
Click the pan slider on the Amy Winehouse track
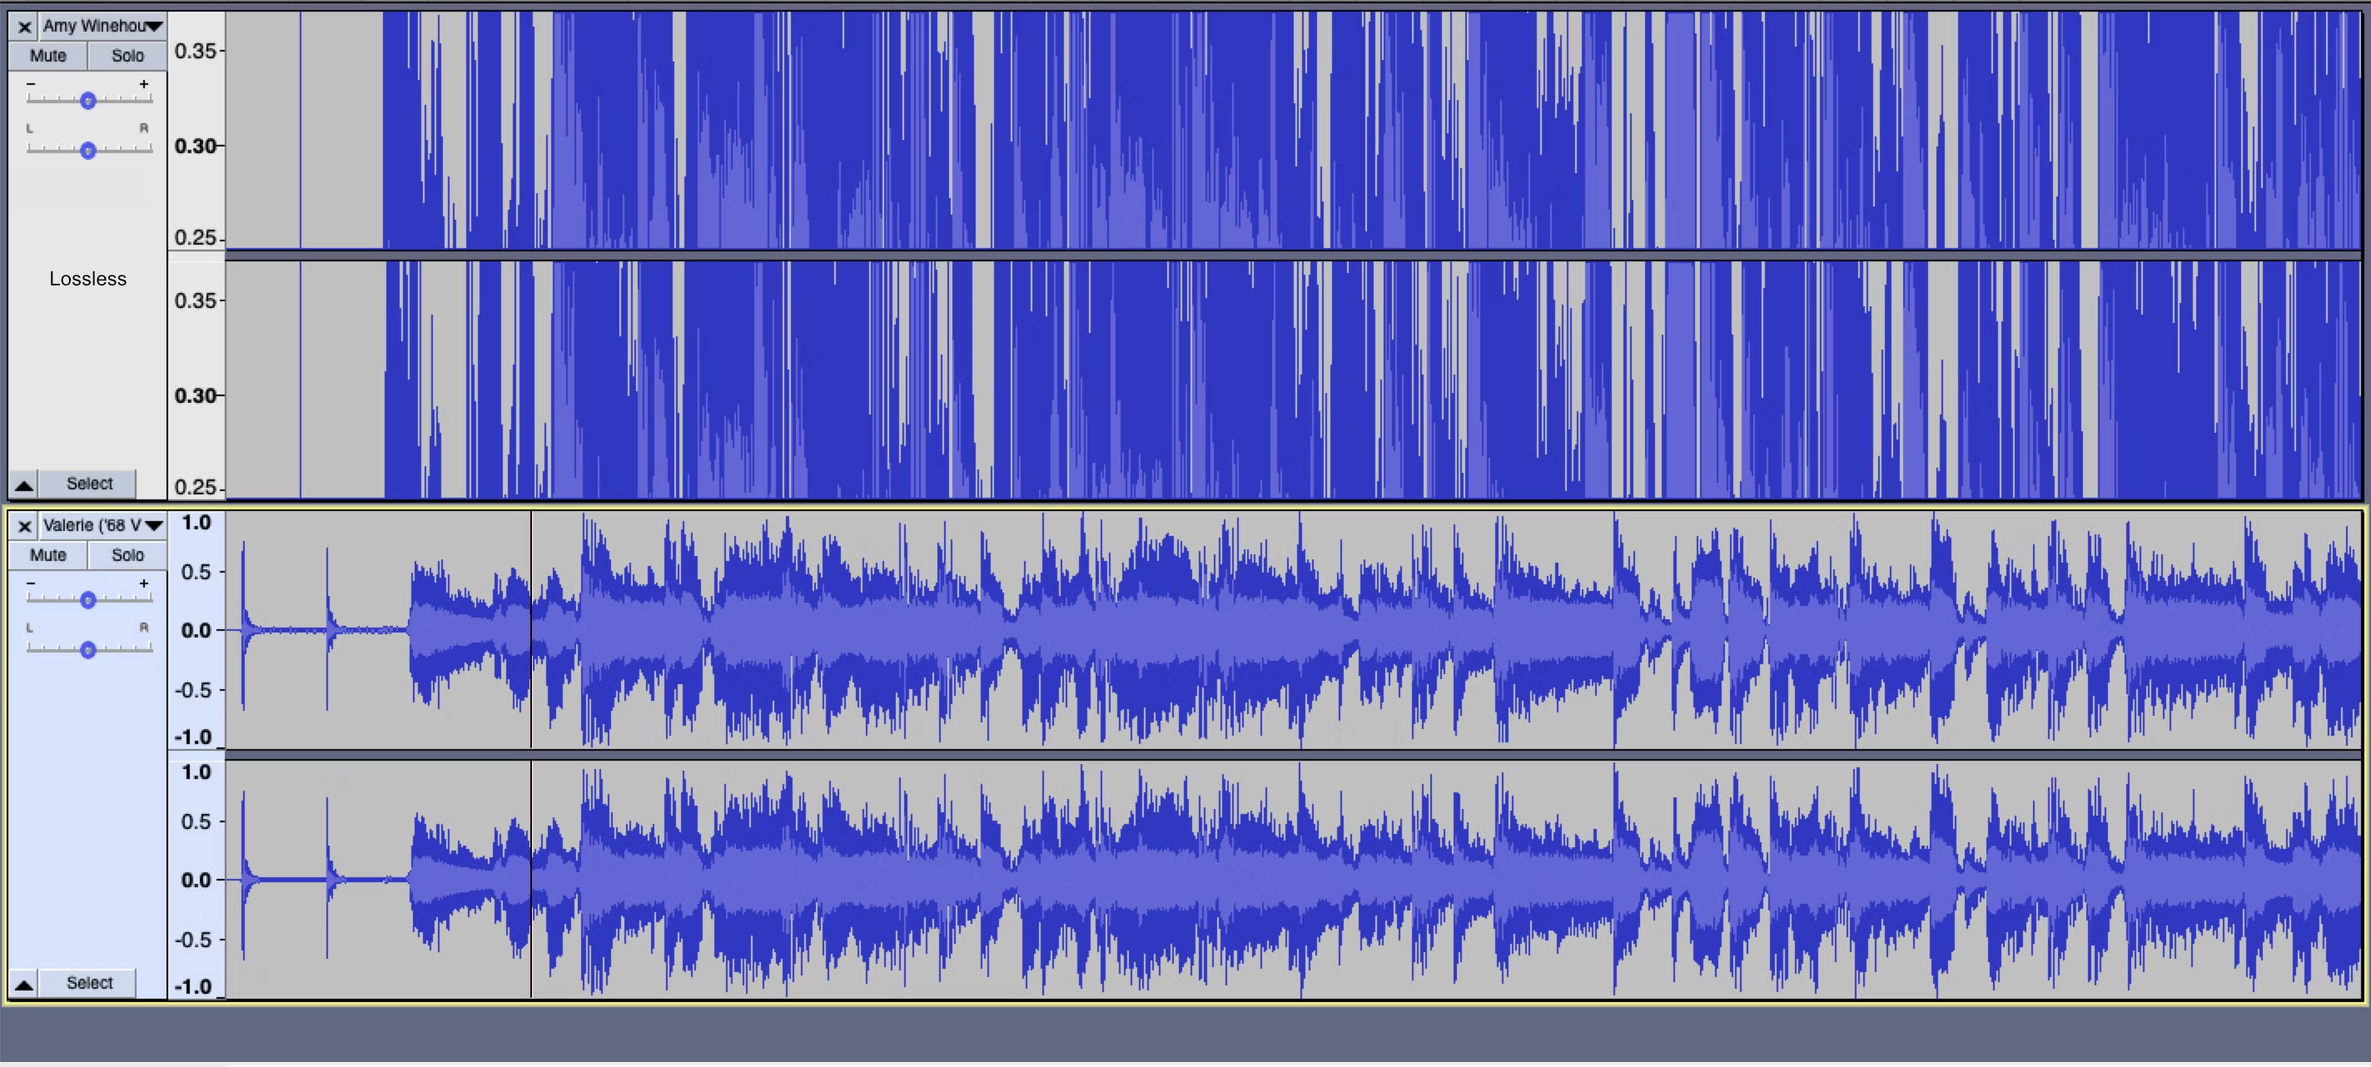pyautogui.click(x=88, y=151)
